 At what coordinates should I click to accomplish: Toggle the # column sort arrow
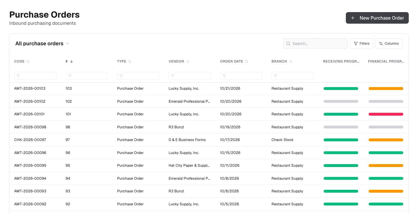tap(71, 61)
